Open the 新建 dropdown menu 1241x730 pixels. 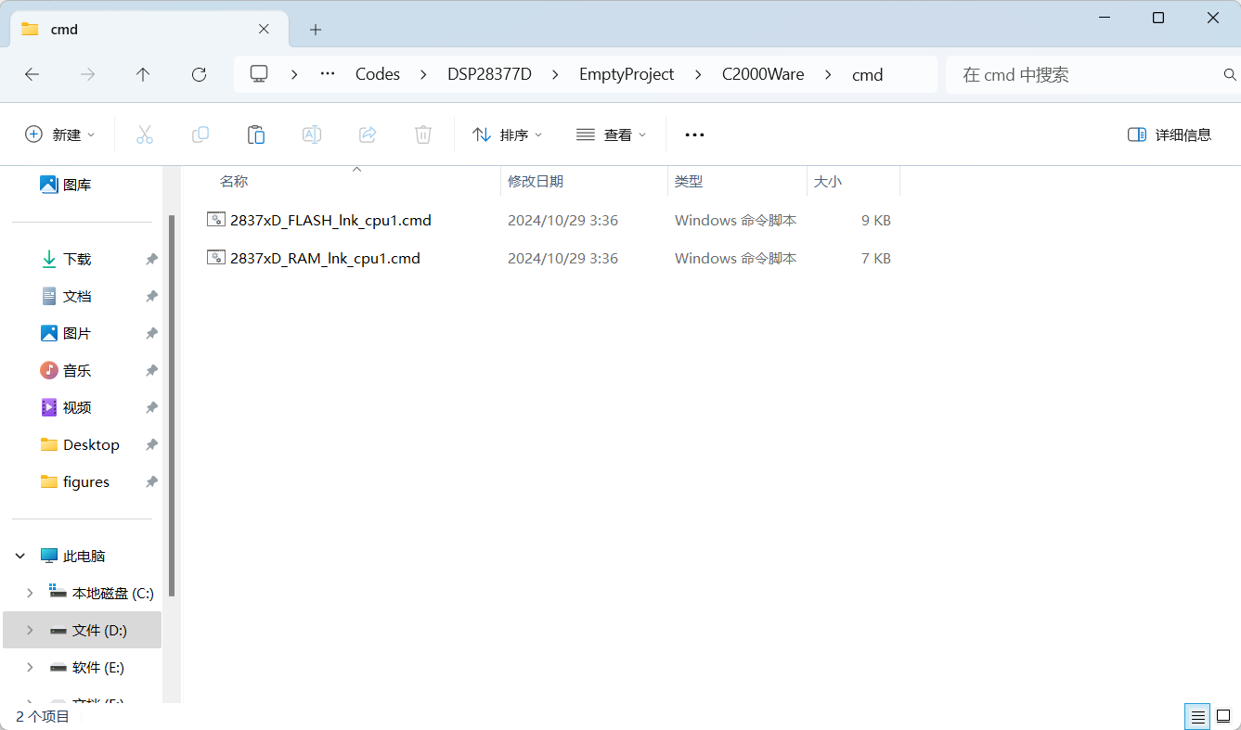point(60,134)
